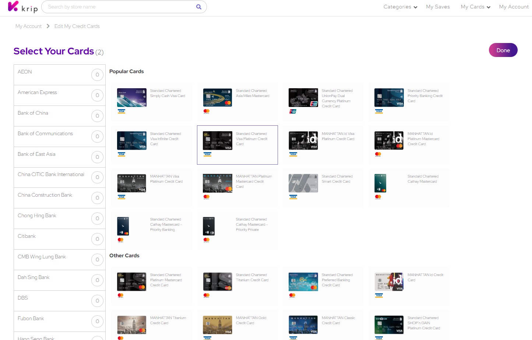Click Mastercard logo under Cathay Priority Private card

207,240
